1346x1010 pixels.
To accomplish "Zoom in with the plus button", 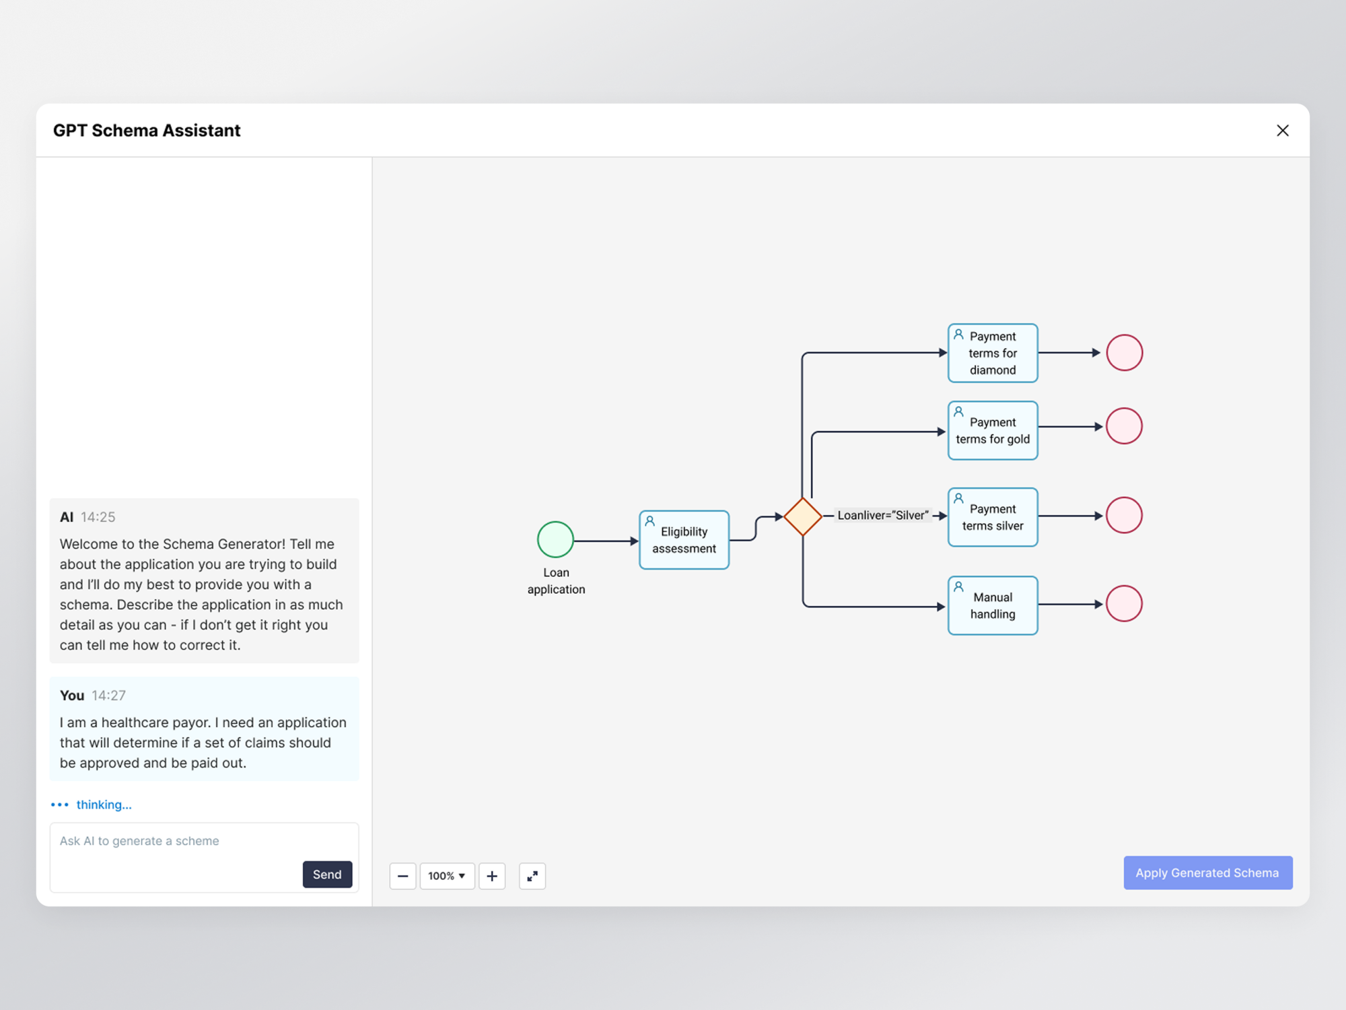I will 492,876.
